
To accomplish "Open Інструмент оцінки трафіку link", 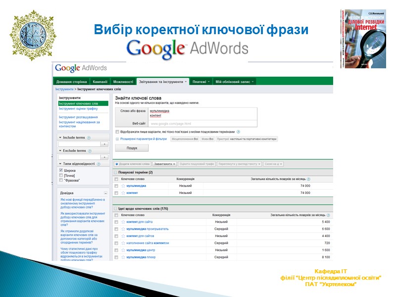I will point(78,108).
